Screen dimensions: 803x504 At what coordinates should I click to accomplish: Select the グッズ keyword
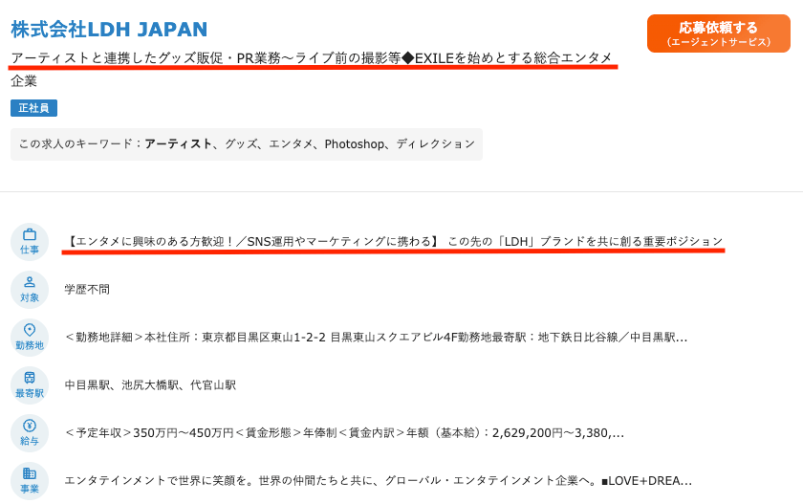click(241, 143)
